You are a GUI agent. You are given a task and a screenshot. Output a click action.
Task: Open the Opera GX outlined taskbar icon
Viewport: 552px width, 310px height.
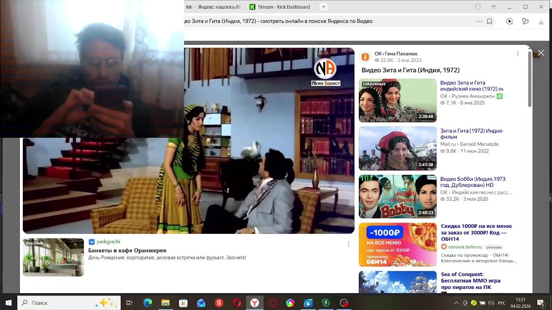coord(273,303)
